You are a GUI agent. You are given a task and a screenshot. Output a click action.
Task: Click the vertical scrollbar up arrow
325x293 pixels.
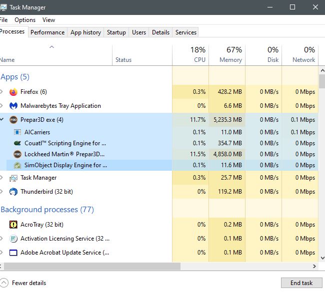[x=322, y=70]
